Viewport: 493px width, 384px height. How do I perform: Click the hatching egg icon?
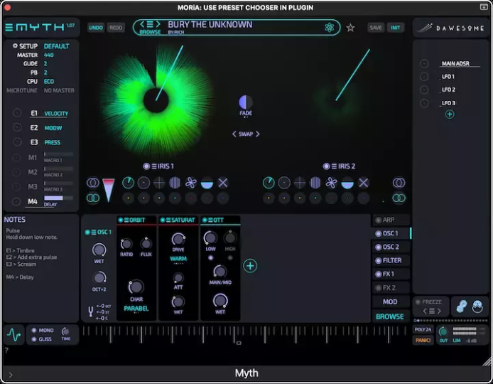(477, 306)
